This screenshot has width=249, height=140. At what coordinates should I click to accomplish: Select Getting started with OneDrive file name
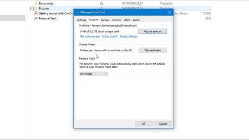56,14
